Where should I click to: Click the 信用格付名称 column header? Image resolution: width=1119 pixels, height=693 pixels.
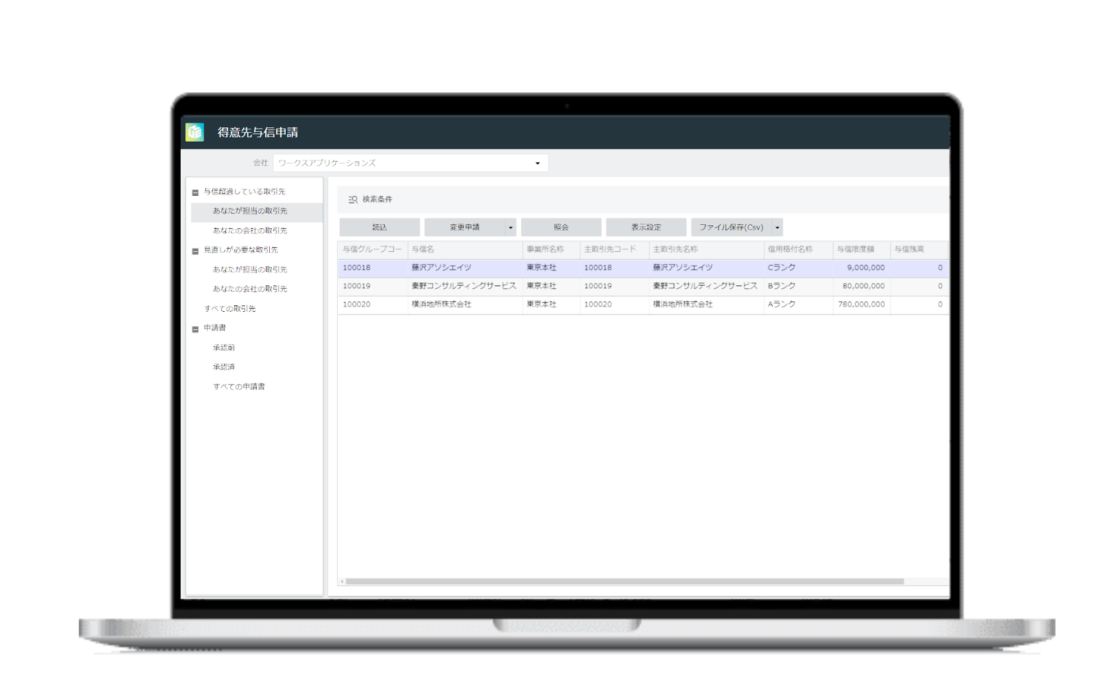tap(798, 249)
